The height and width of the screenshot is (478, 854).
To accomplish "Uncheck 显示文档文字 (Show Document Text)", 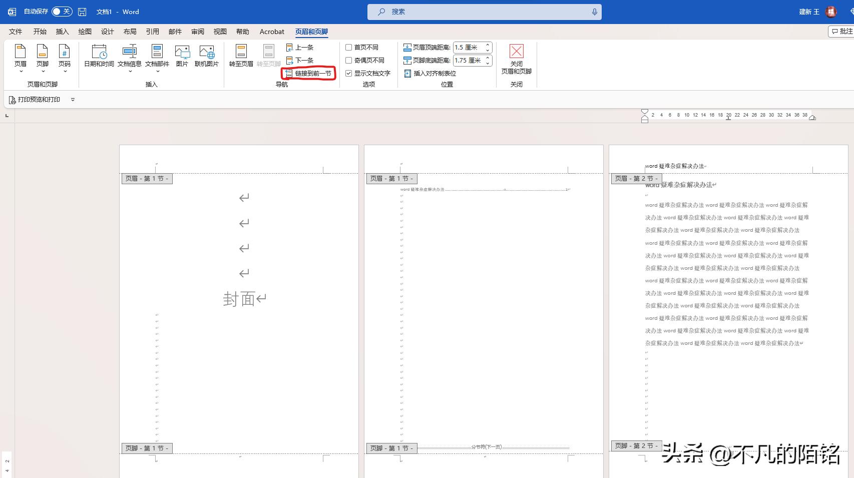I will tap(349, 74).
